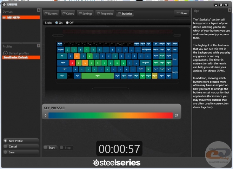Screen dimensions: 233x169
Task: Click the yellow arrow key on keyboard
Action: click(155, 76)
